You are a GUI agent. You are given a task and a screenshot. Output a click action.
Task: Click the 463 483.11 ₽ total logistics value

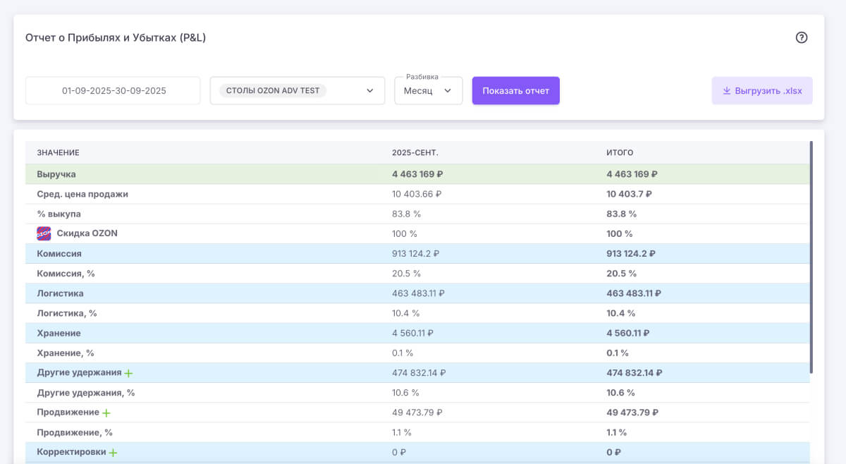point(634,293)
